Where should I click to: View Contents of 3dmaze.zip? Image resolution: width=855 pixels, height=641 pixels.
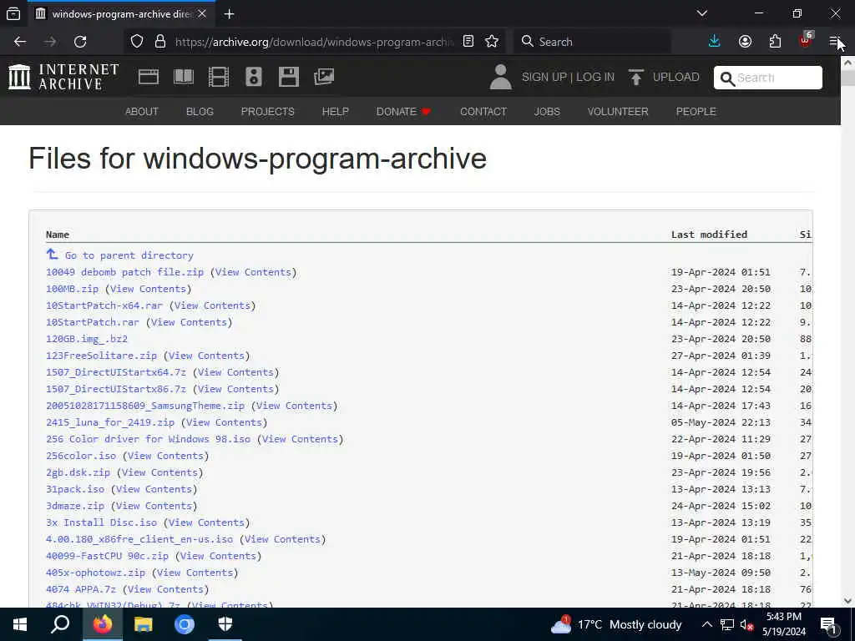coord(154,506)
